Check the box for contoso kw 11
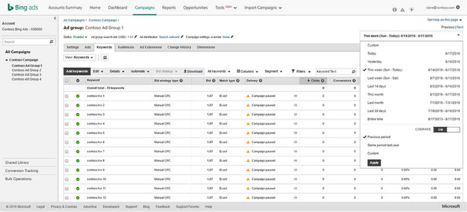 67,188
